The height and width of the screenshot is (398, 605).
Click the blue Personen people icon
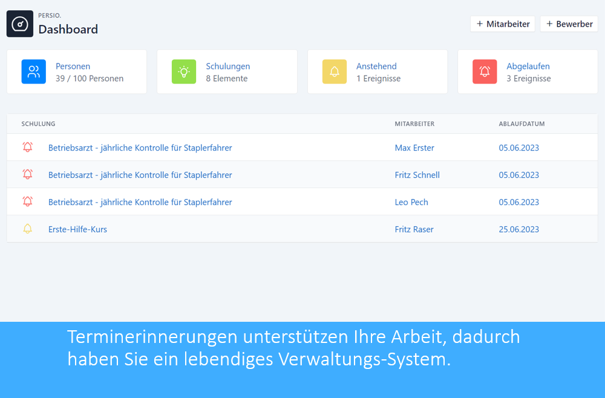(x=33, y=72)
